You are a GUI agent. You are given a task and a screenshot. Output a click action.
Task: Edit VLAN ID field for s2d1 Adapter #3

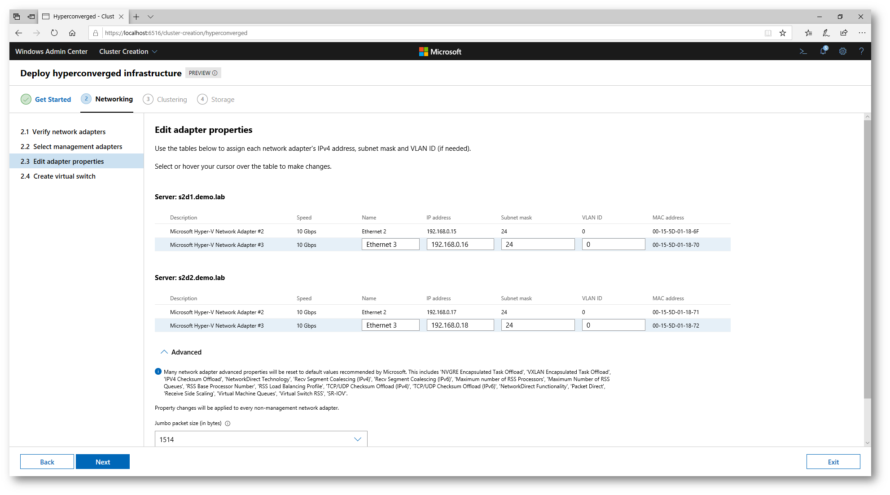click(x=614, y=245)
